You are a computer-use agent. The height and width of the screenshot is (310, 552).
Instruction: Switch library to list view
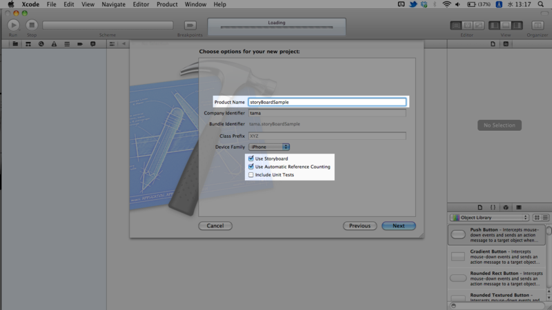pyautogui.click(x=545, y=218)
